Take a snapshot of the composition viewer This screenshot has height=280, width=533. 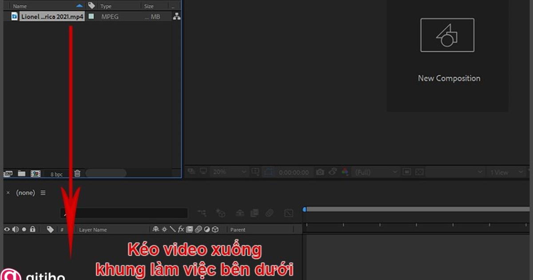pos(320,172)
